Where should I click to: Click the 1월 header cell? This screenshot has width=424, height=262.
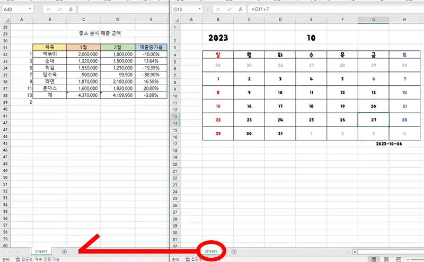pyautogui.click(x=84, y=47)
